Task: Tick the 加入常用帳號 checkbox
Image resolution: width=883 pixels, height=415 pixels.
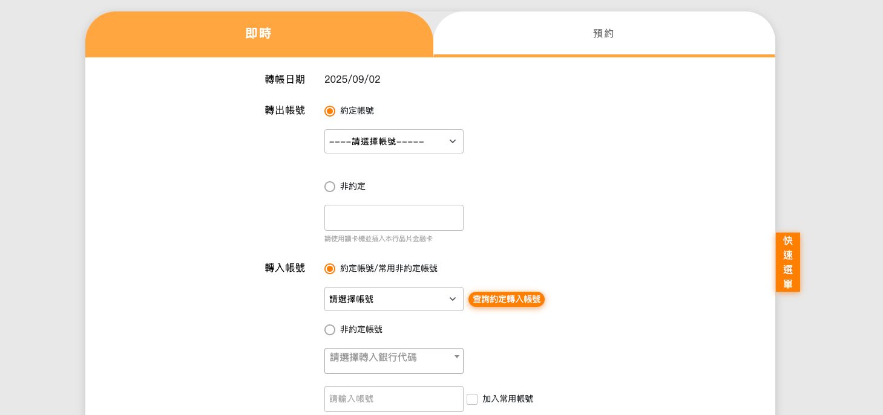Action: (x=472, y=399)
